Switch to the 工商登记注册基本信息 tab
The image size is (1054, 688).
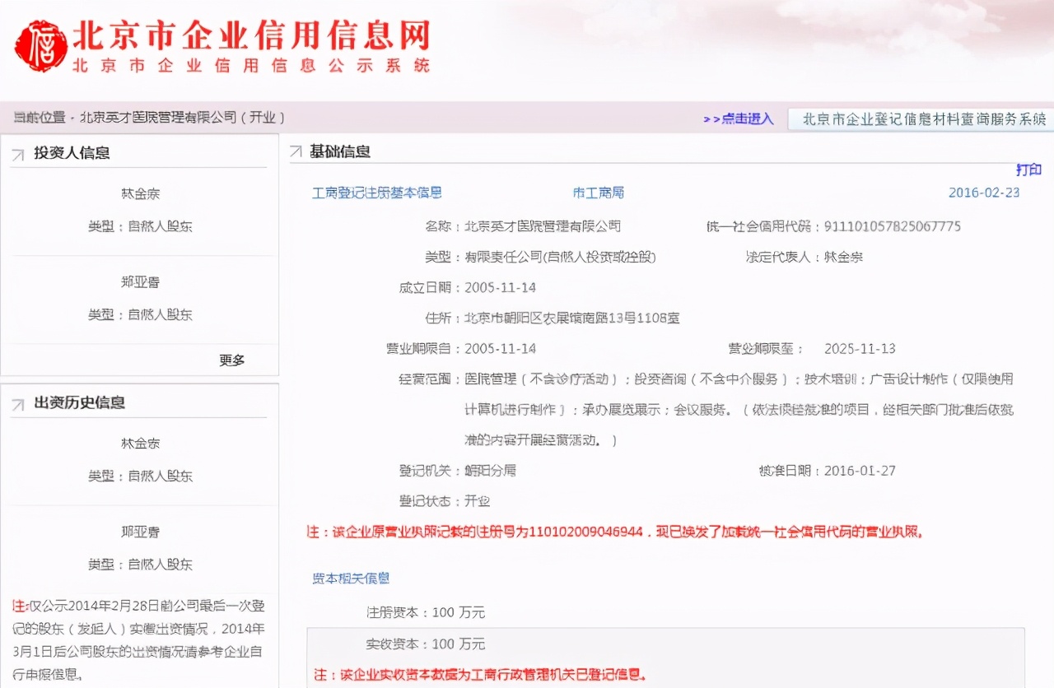[376, 193]
